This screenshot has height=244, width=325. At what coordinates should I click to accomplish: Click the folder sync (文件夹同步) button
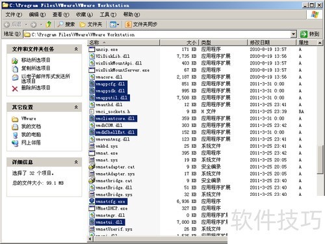tap(141, 24)
